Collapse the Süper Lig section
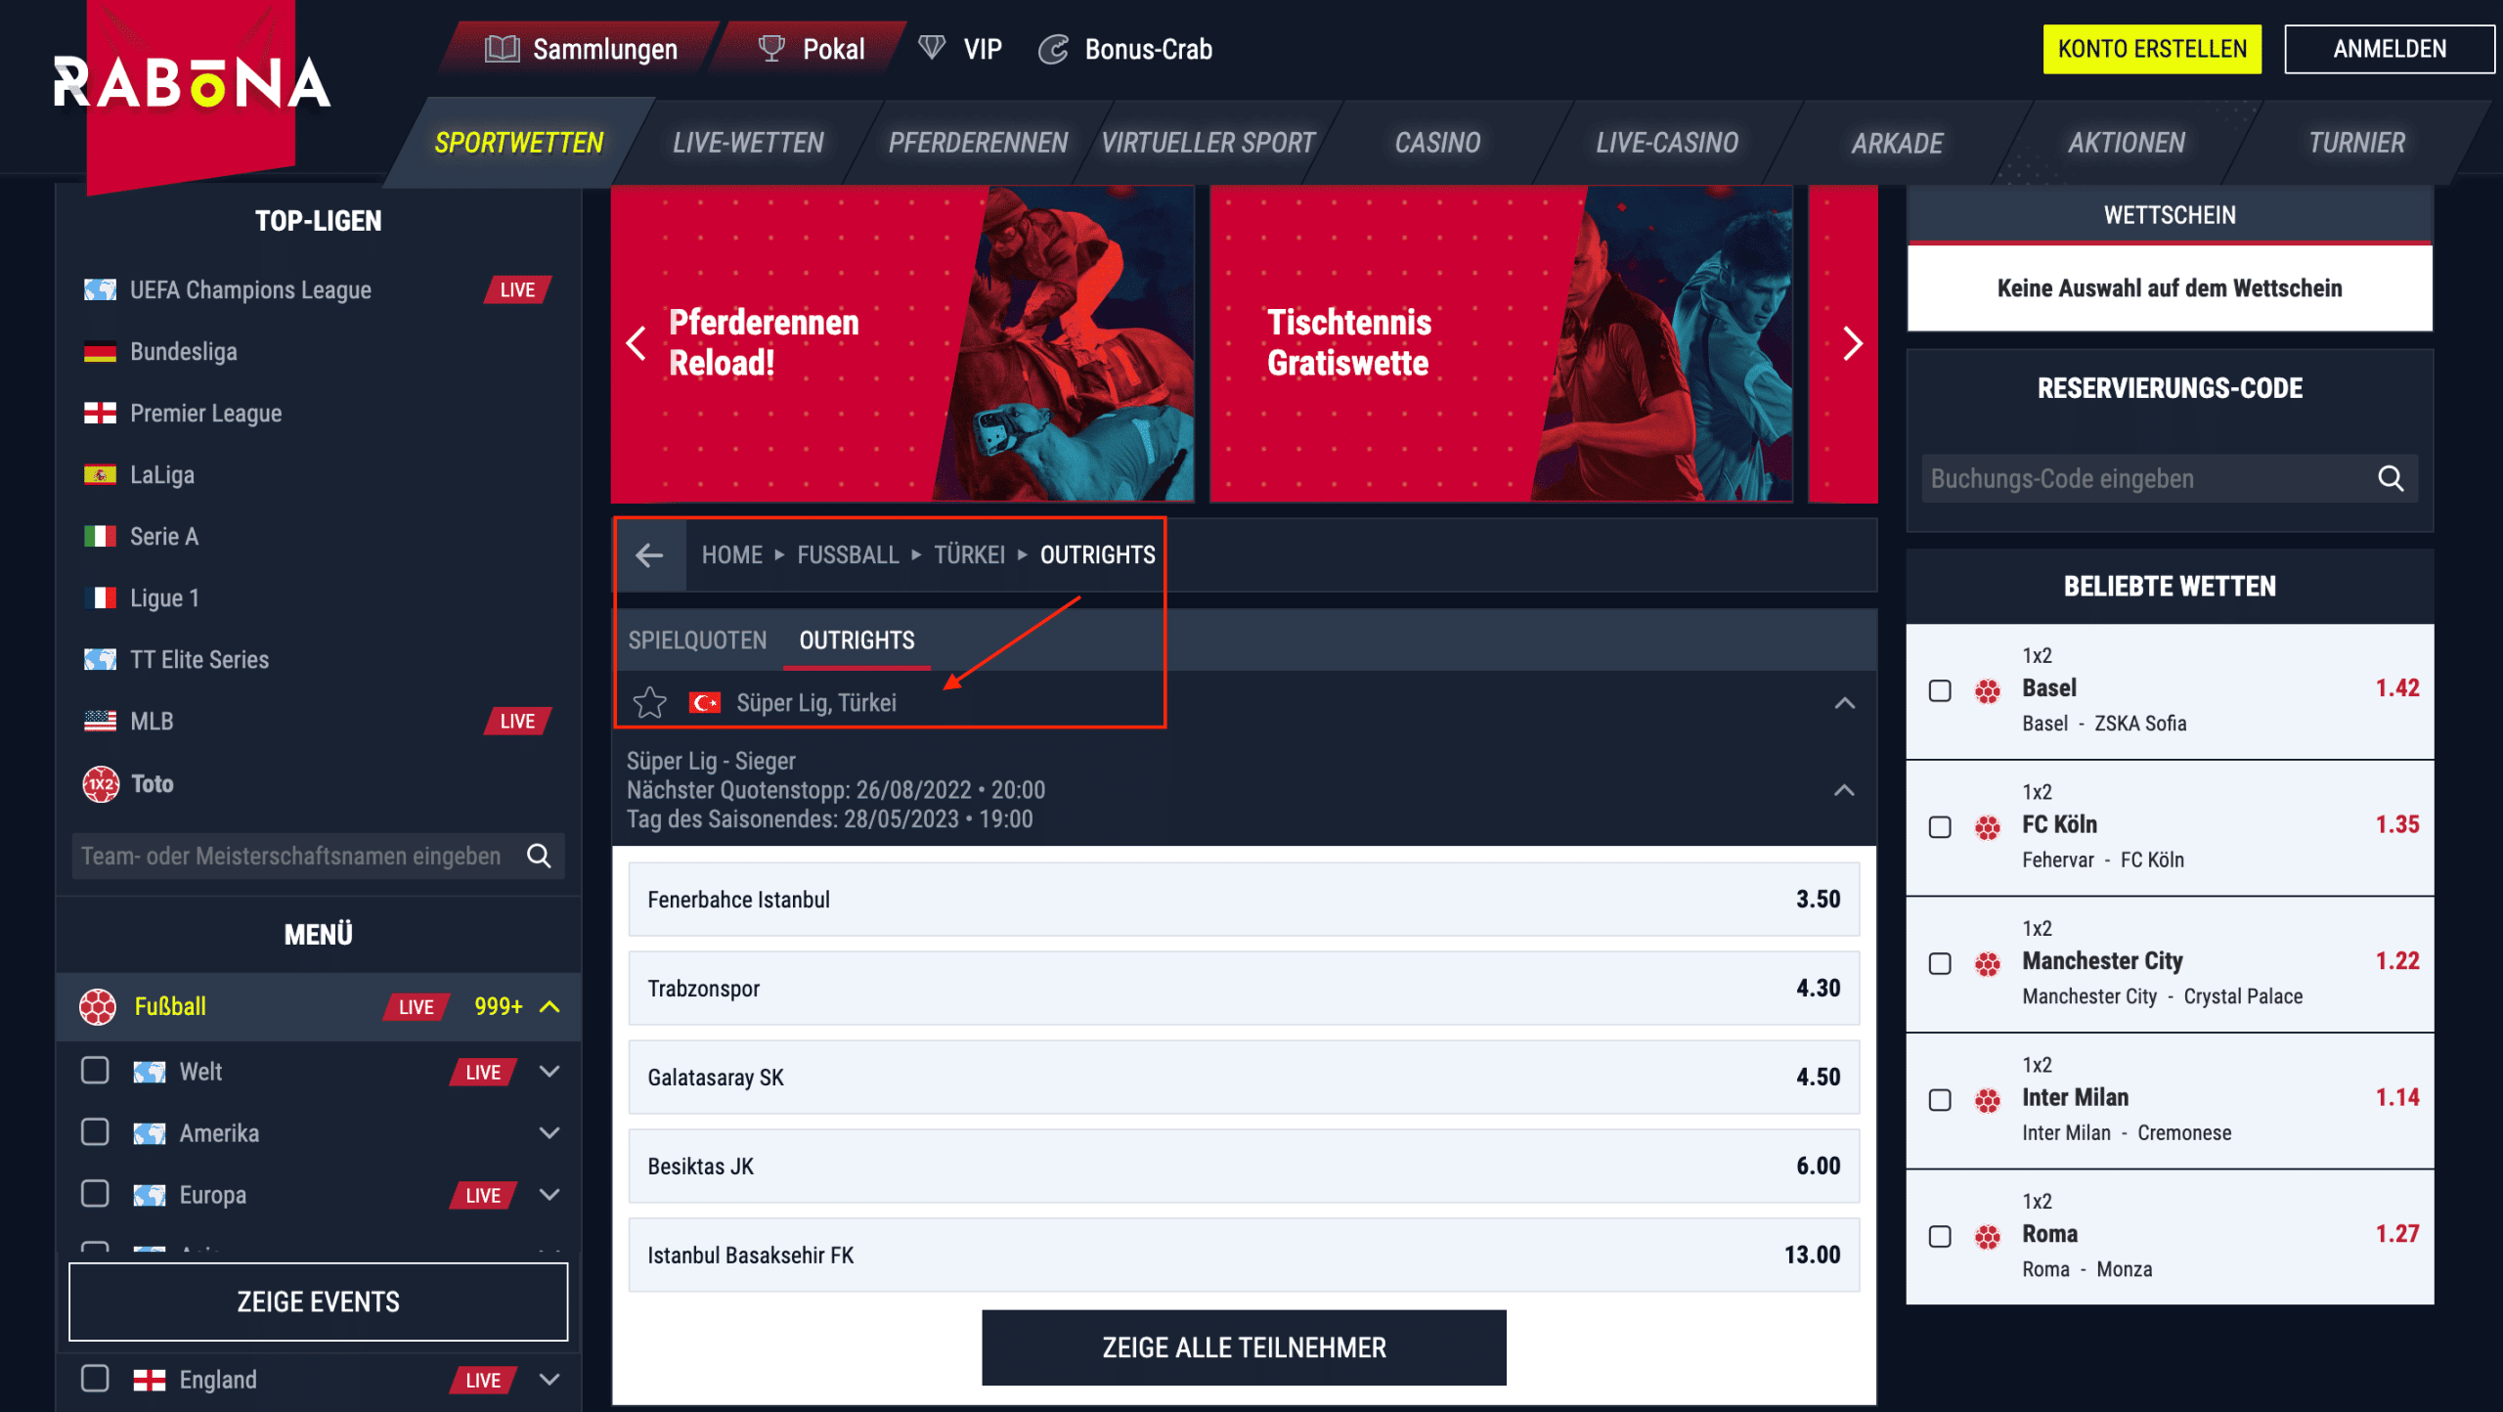The height and width of the screenshot is (1412, 2503). coord(1845,702)
